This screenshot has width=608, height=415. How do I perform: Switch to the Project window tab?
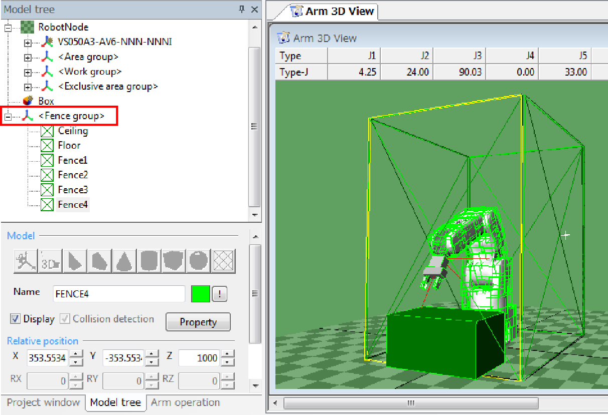(x=43, y=402)
